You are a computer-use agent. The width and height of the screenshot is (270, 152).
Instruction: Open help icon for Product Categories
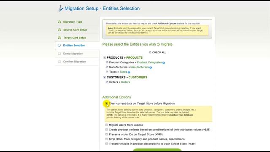pyautogui.click(x=164, y=63)
